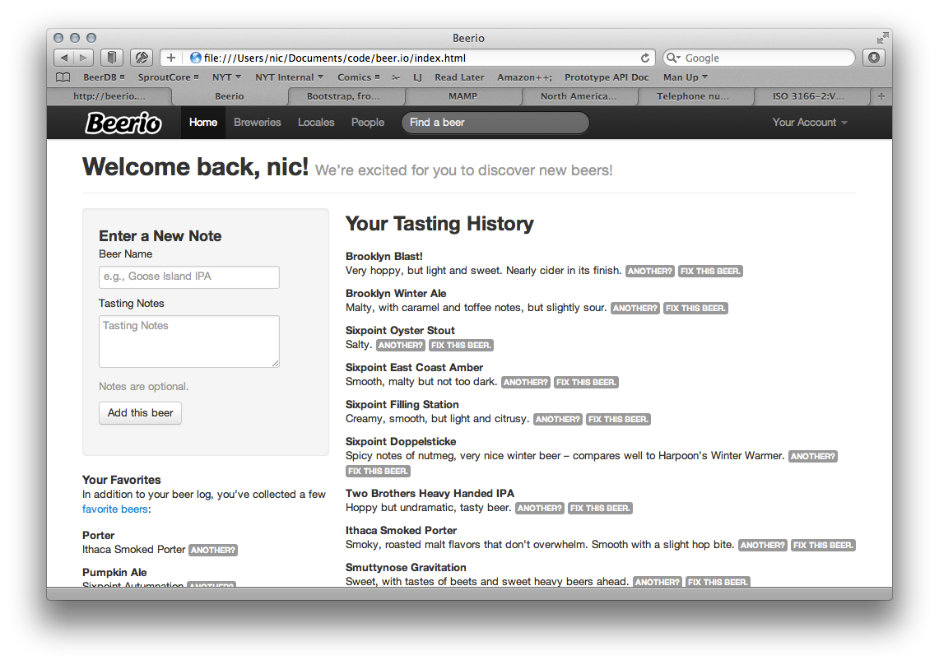The height and width of the screenshot is (665, 939).
Task: Switch to the http://beerio... tab
Action: pos(109,95)
